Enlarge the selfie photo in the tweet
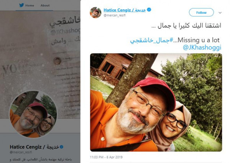The width and height of the screenshot is (230, 163). (x=156, y=102)
